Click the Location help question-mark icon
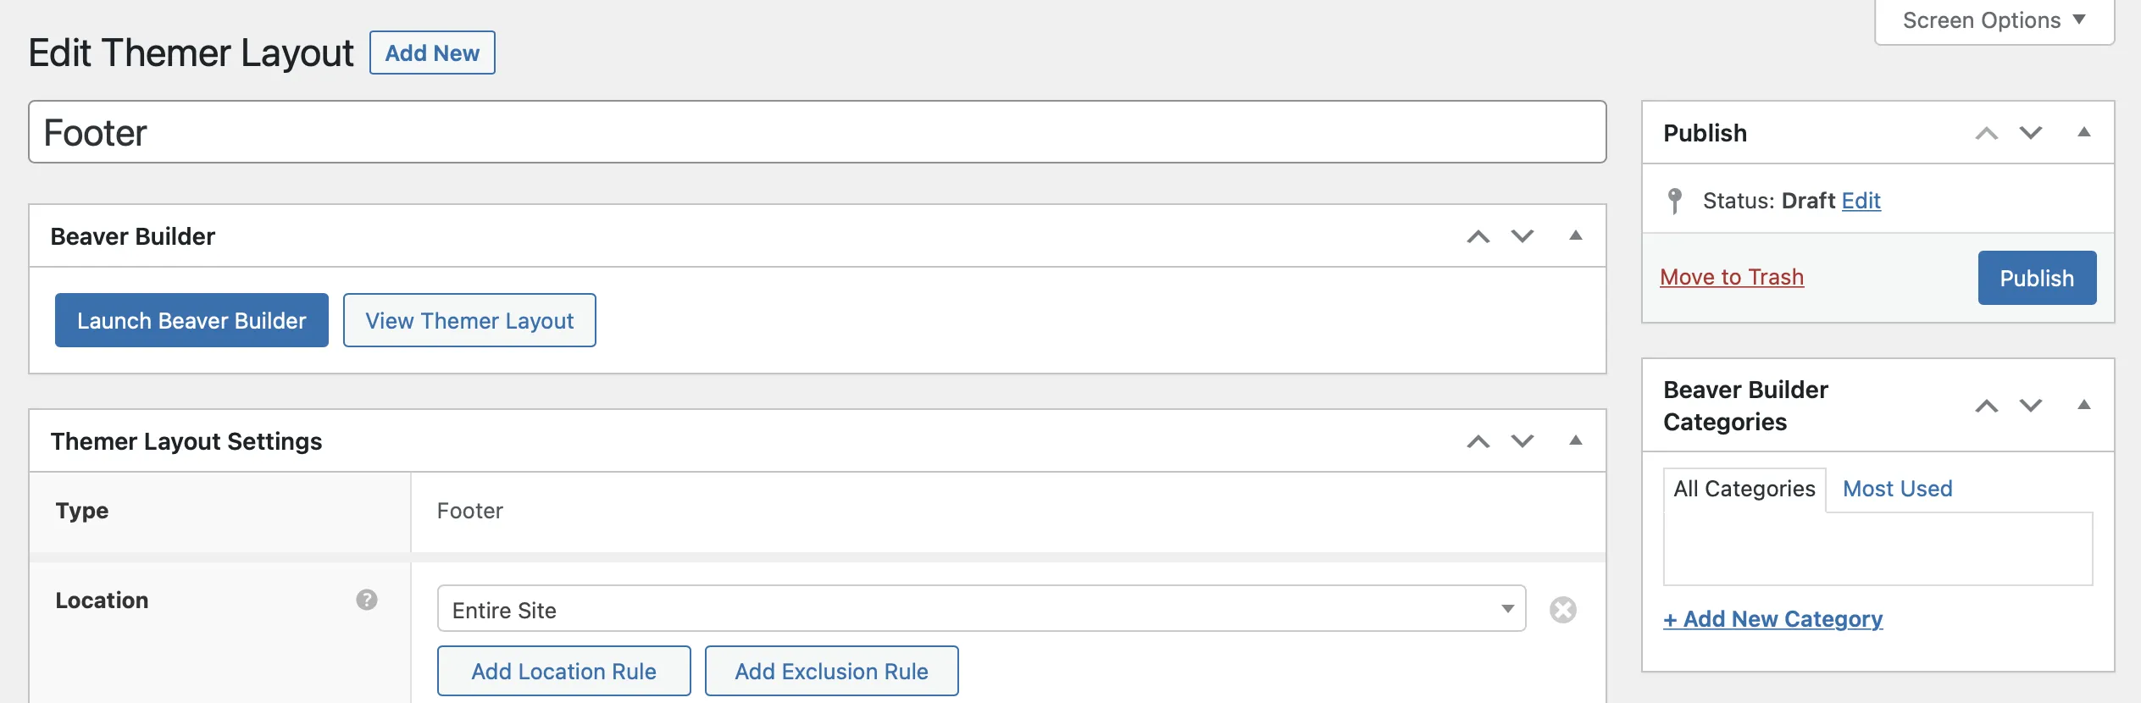This screenshot has width=2141, height=703. click(x=366, y=600)
